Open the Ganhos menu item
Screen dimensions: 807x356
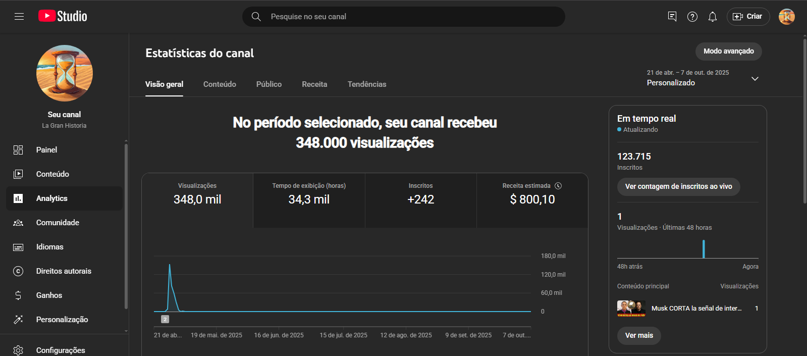coord(64,295)
